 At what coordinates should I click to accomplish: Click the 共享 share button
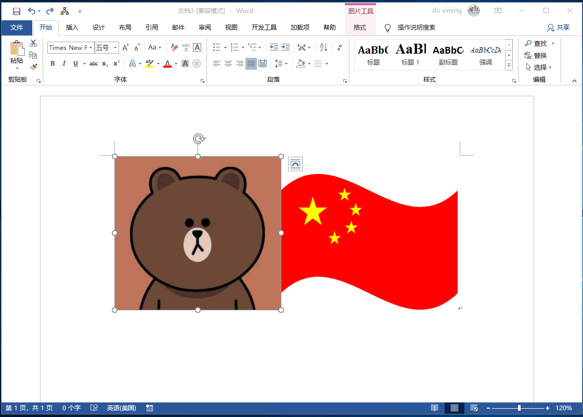click(559, 28)
